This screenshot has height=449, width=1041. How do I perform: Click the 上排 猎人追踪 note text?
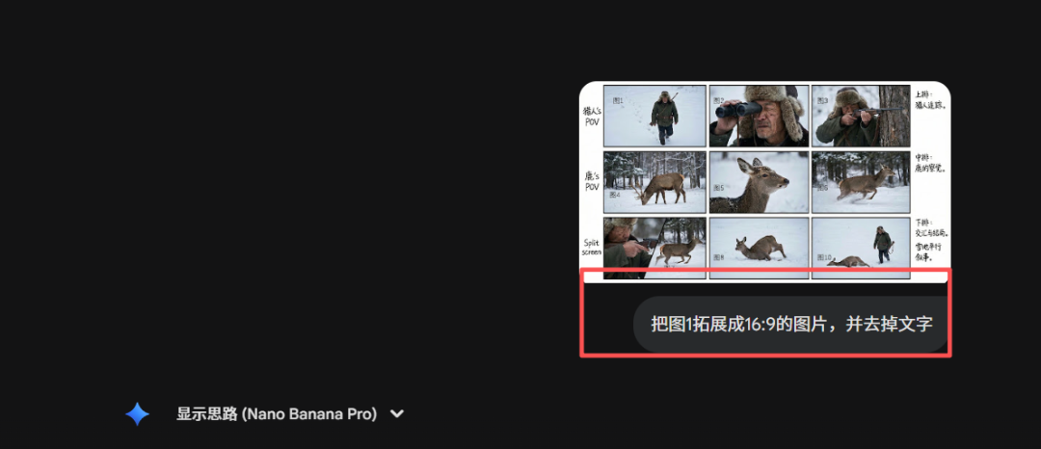coord(929,100)
